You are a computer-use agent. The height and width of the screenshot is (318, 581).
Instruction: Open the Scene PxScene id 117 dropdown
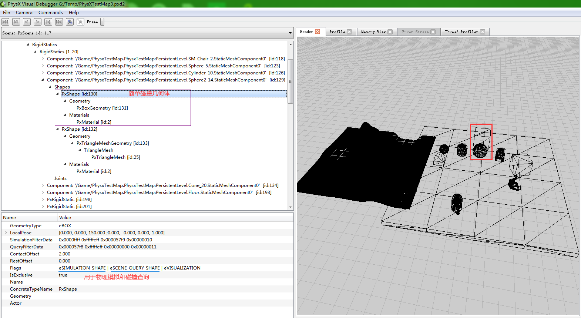coord(290,33)
